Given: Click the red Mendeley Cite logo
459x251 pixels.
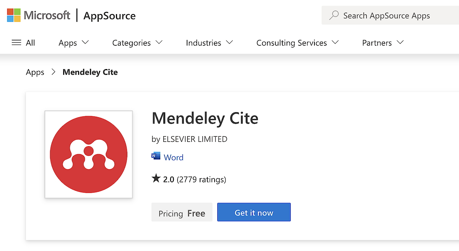Looking at the screenshot, I should tap(89, 154).
